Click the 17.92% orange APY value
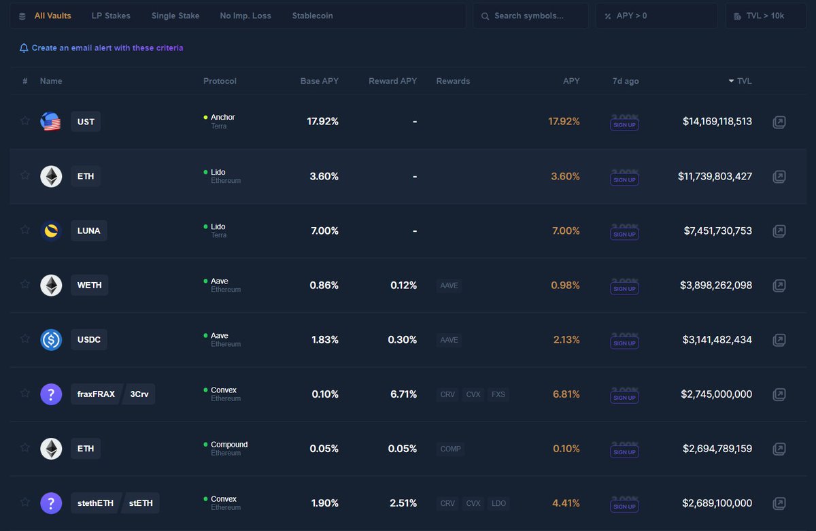Viewport: 816px width, 531px height. click(x=564, y=122)
